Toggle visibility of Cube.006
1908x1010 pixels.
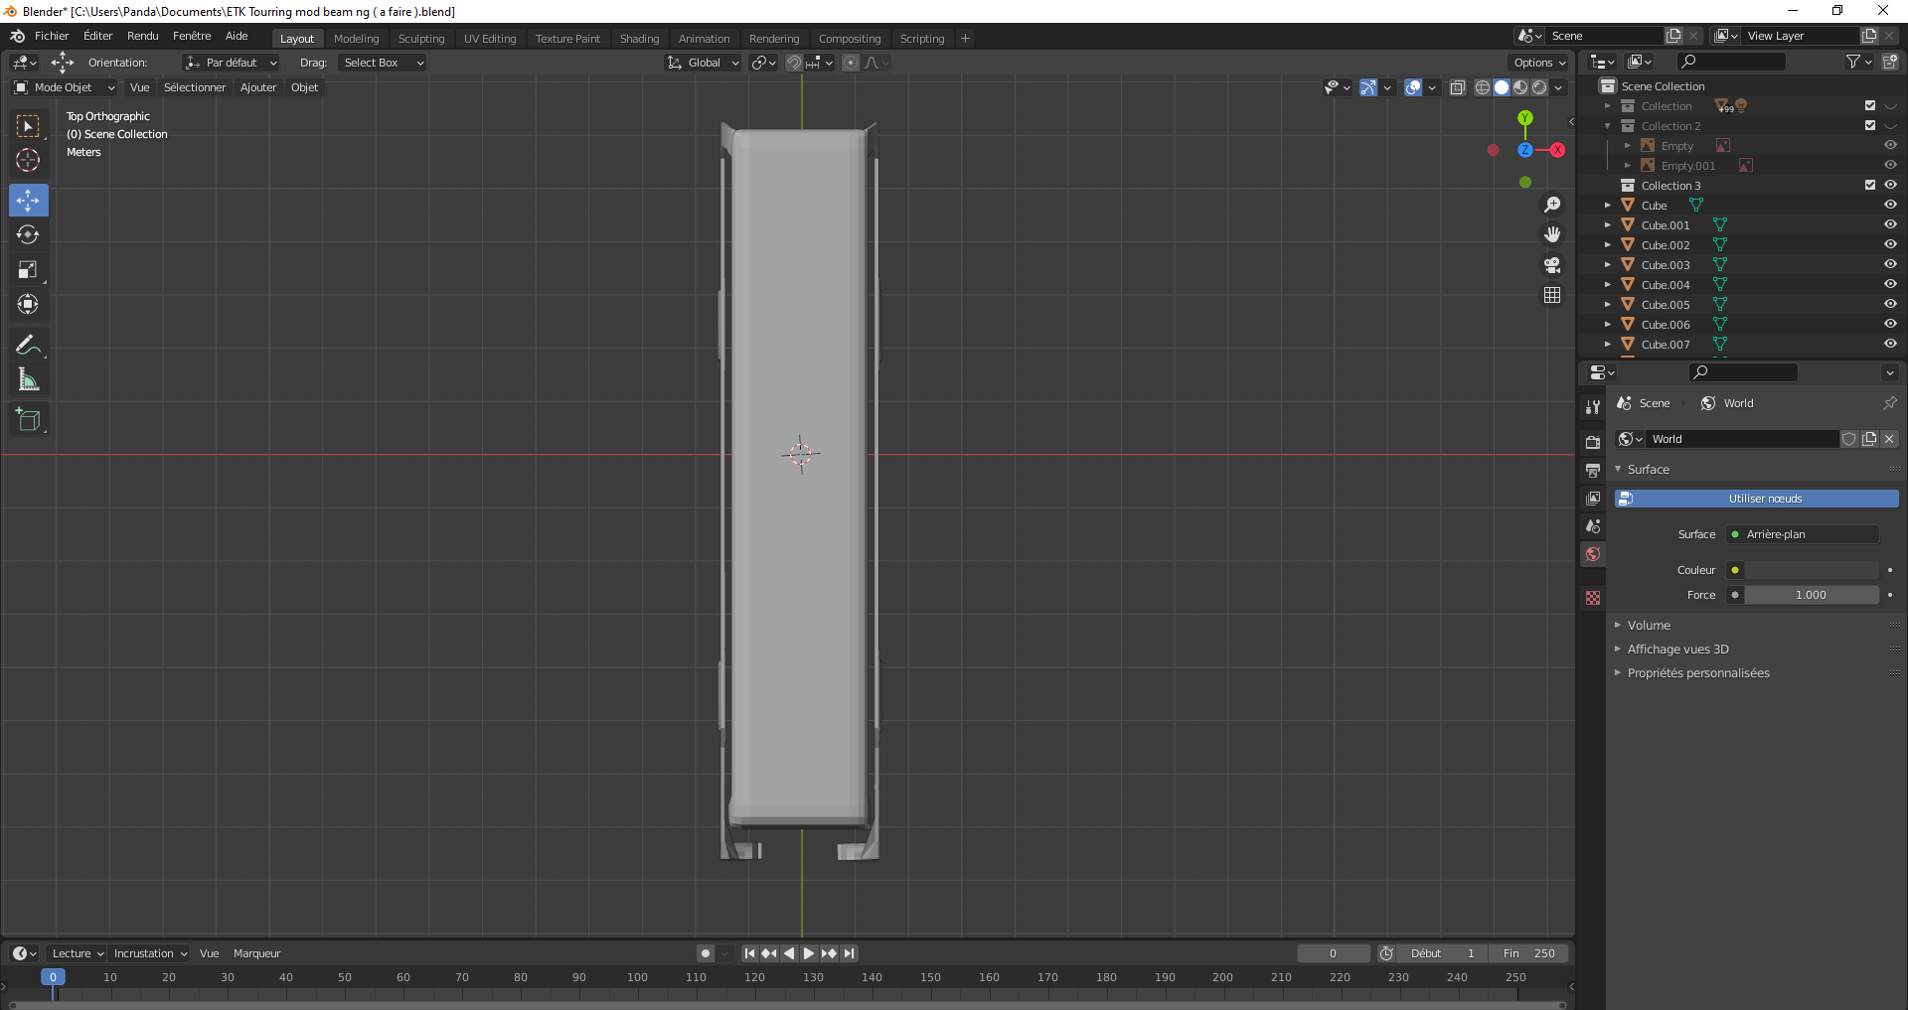pos(1890,325)
